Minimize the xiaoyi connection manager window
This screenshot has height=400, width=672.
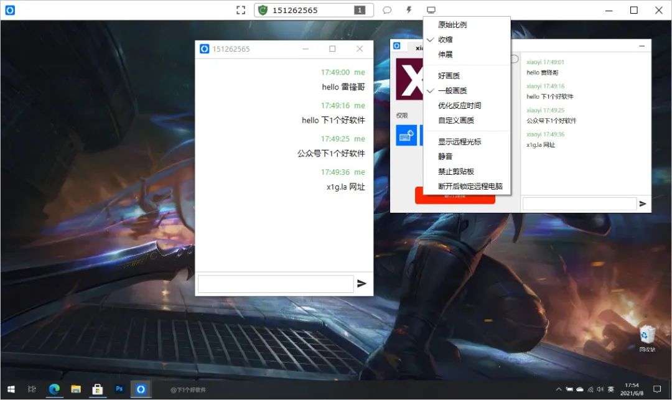click(x=642, y=46)
